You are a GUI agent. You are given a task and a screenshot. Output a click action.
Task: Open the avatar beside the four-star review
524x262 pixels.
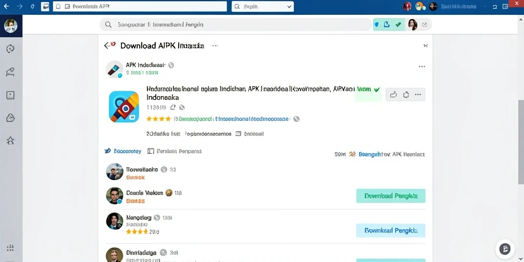point(115,221)
